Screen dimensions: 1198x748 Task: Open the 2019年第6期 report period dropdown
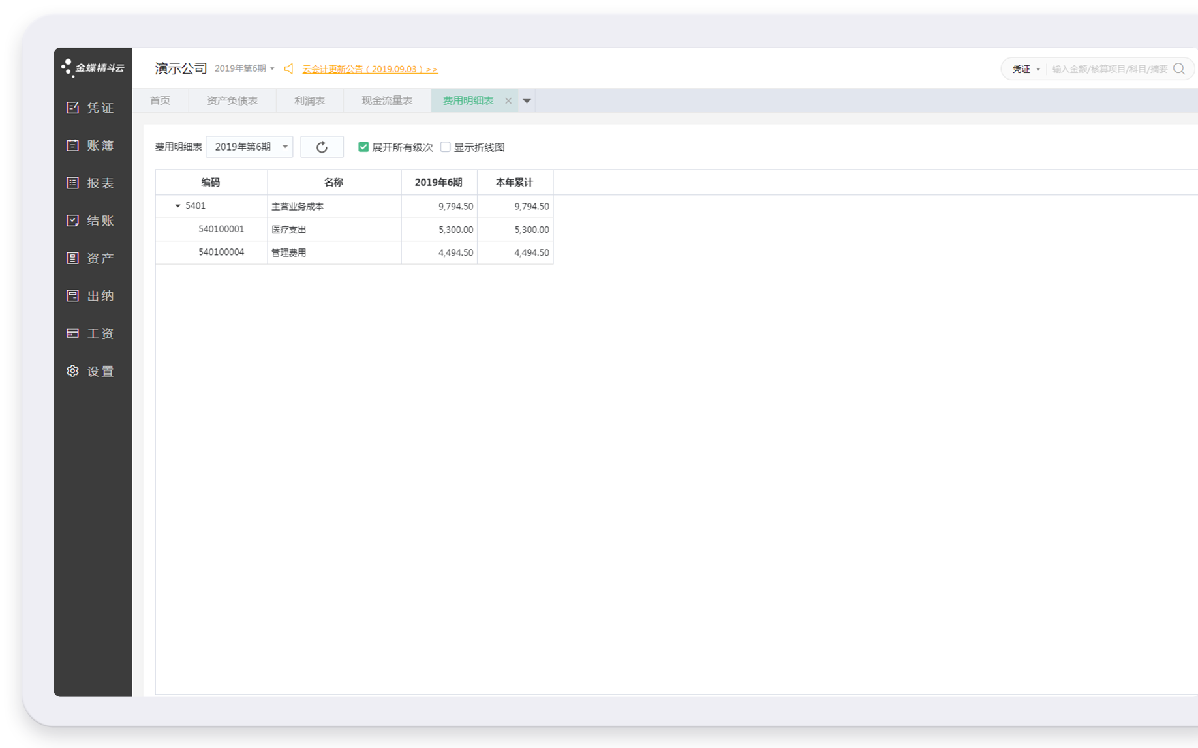click(x=249, y=147)
